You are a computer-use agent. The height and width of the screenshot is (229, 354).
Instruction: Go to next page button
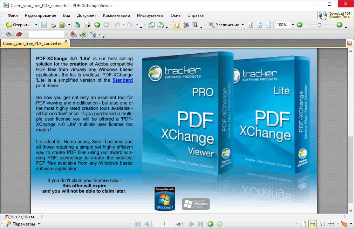click(192, 224)
